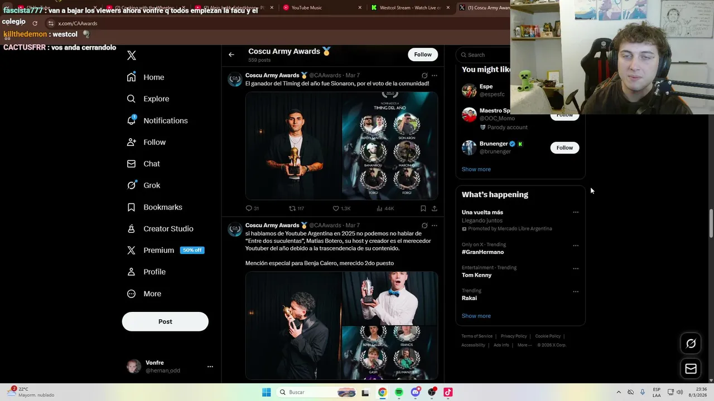Open Tom Kenny trending topic
The image size is (714, 401).
pos(476,275)
